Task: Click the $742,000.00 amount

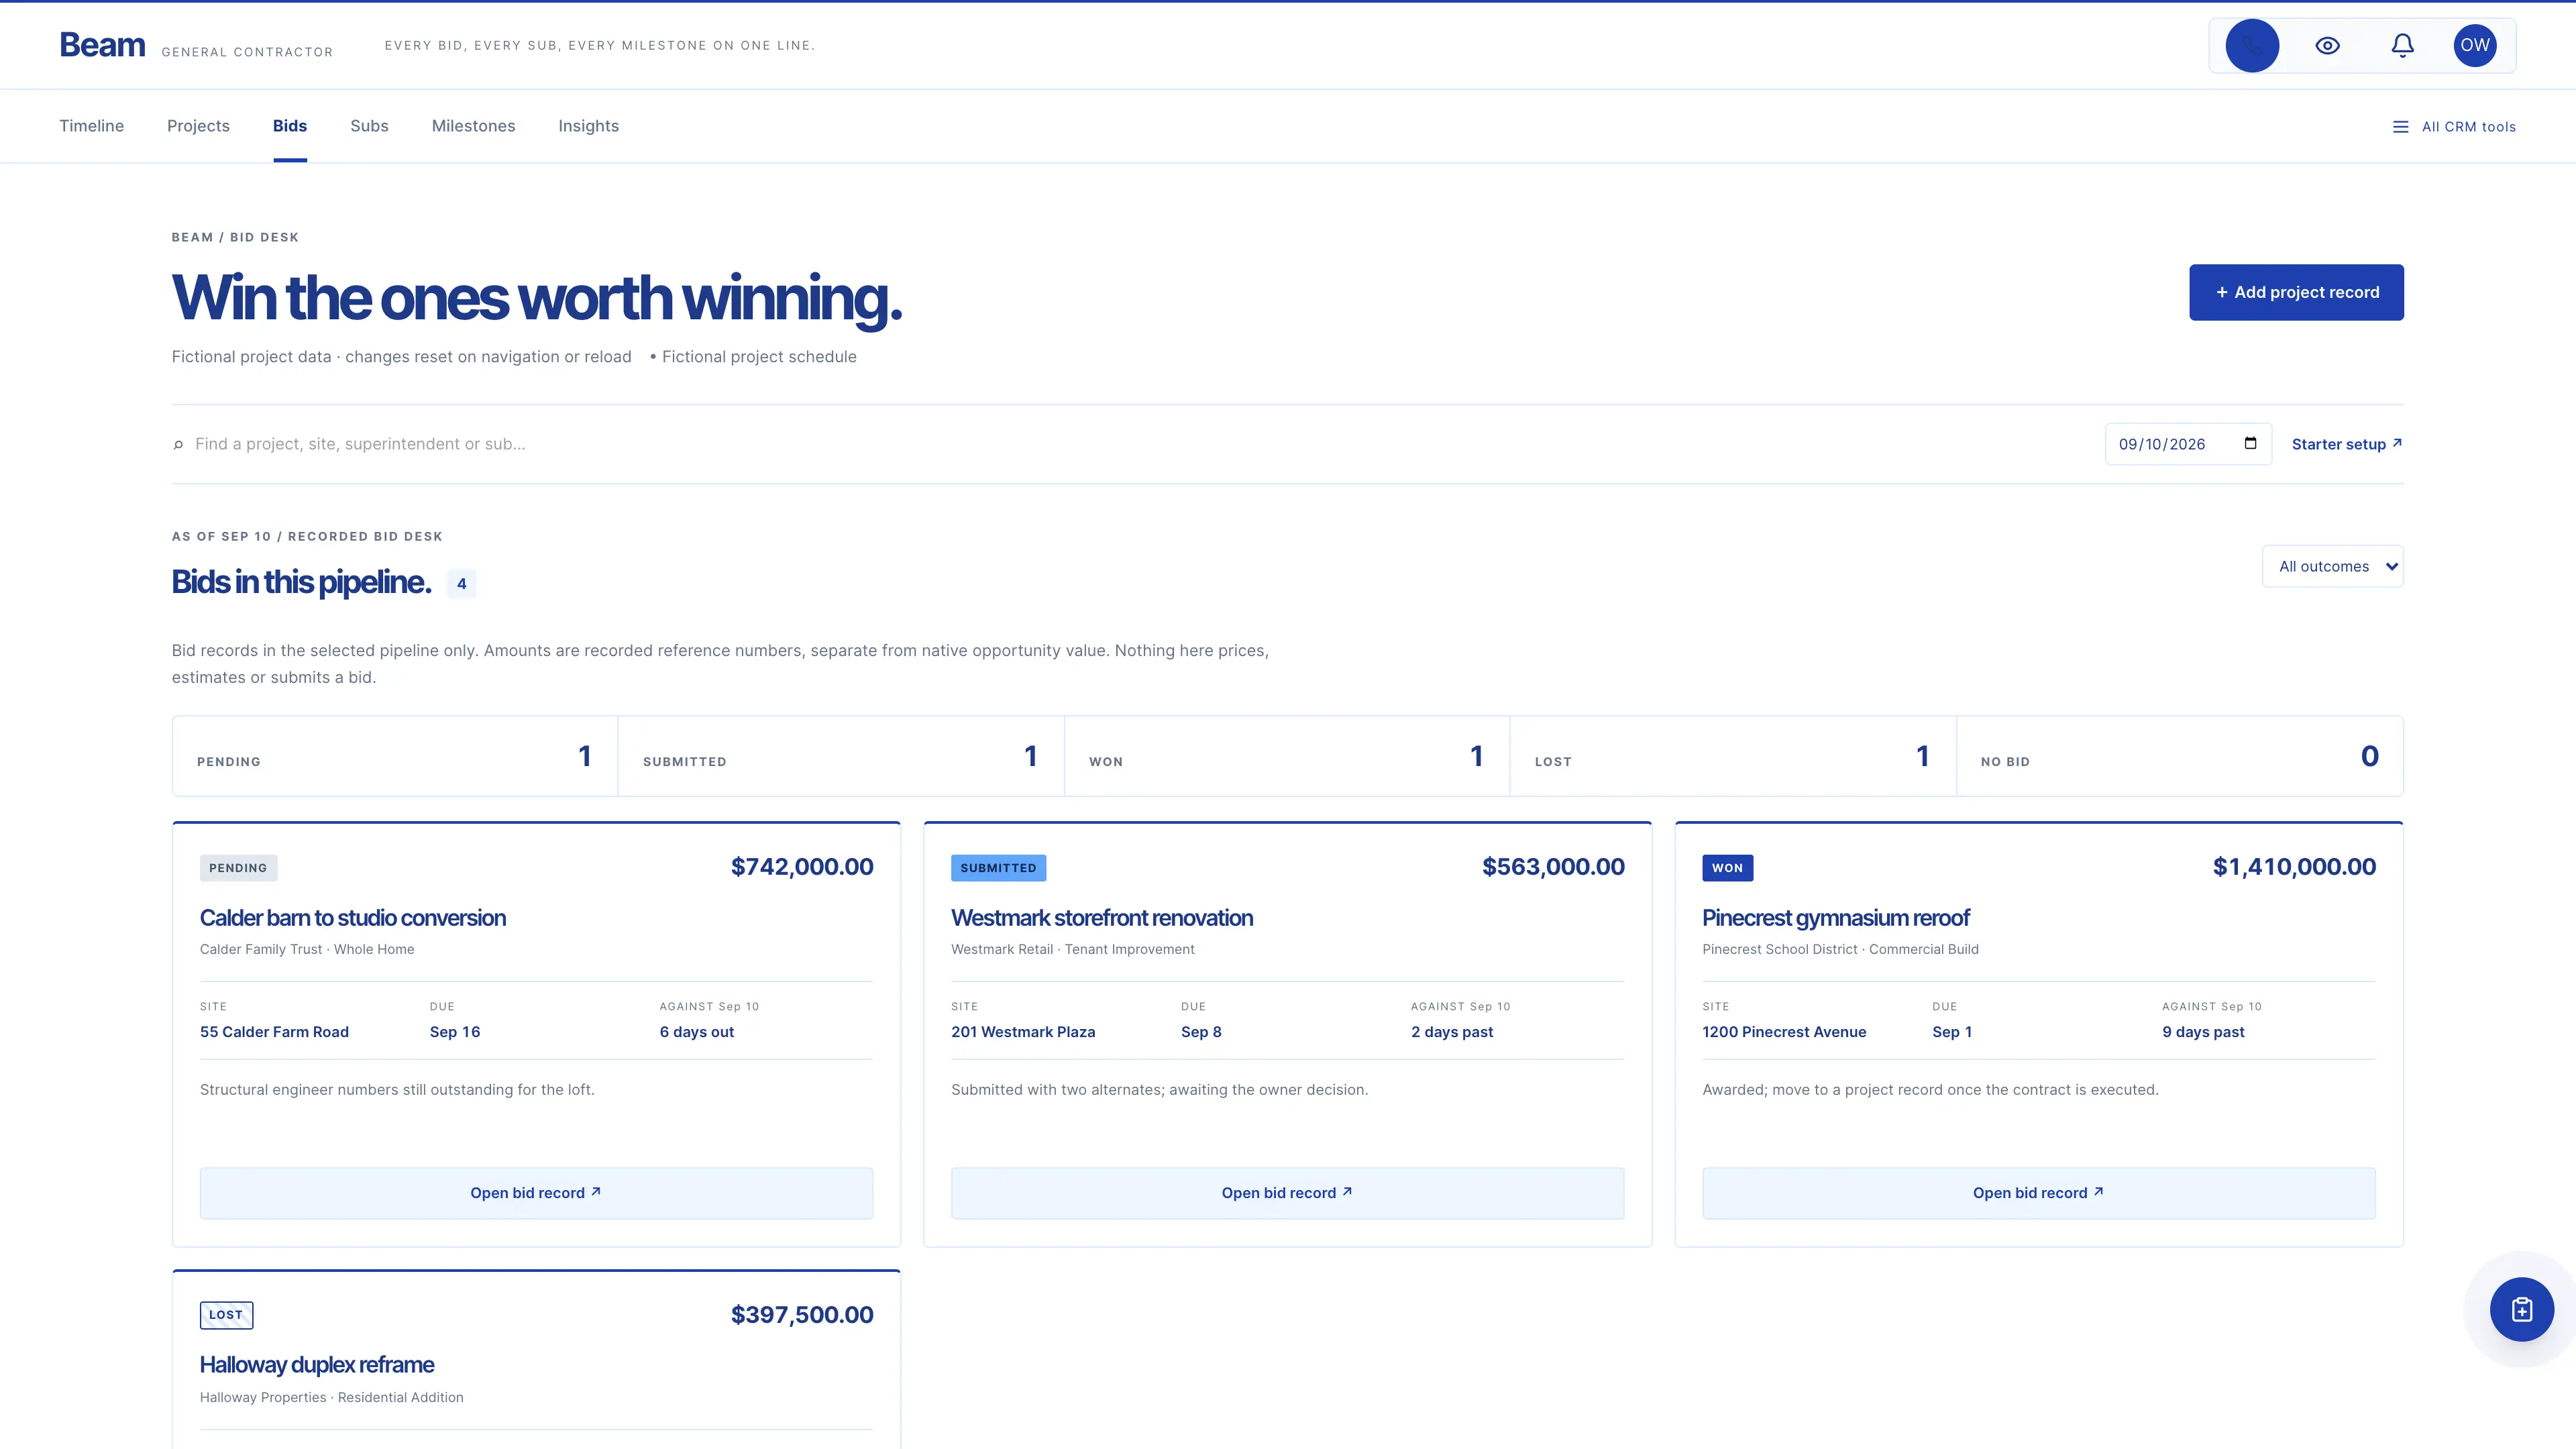Action: pyautogui.click(x=802, y=867)
